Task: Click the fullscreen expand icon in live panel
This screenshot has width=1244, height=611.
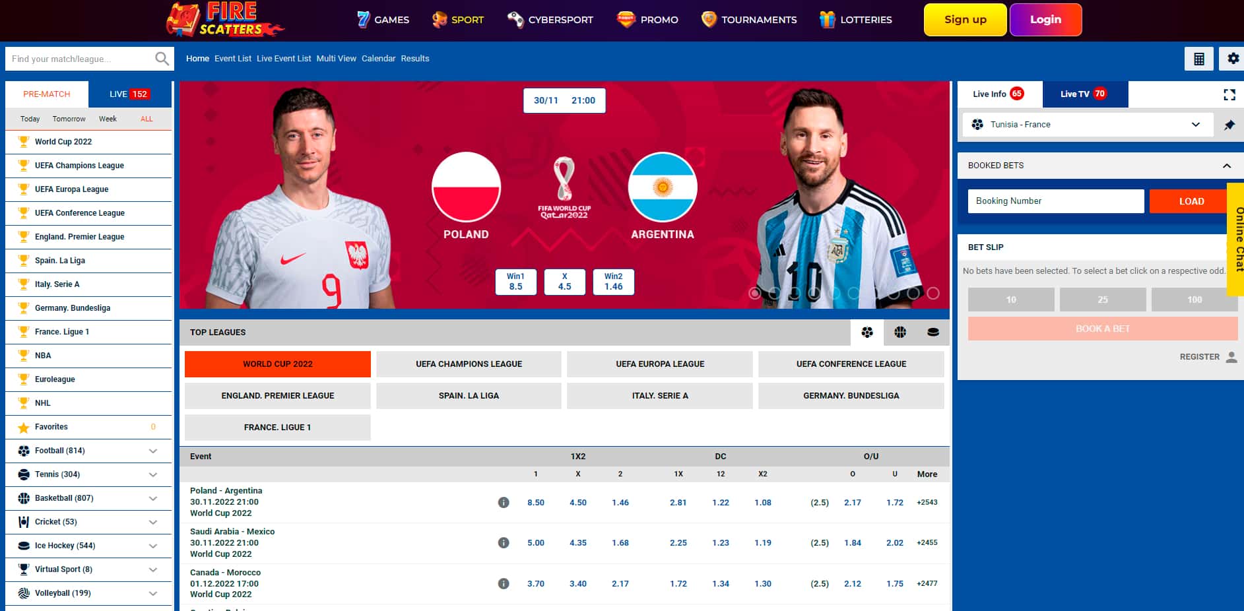Action: [x=1229, y=94]
